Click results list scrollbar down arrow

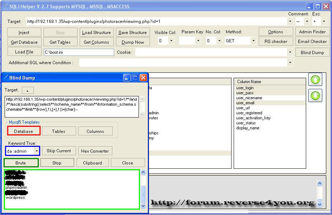(143, 206)
